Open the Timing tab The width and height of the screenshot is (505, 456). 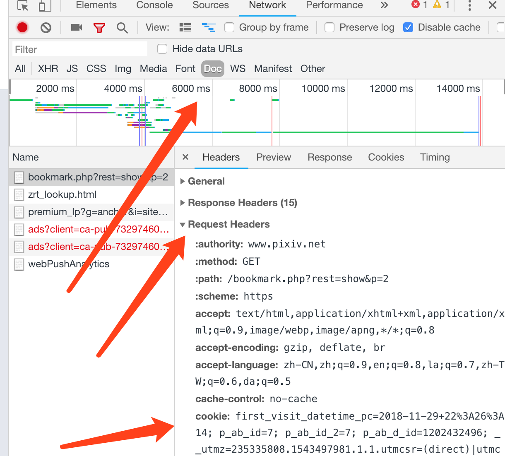click(x=435, y=157)
